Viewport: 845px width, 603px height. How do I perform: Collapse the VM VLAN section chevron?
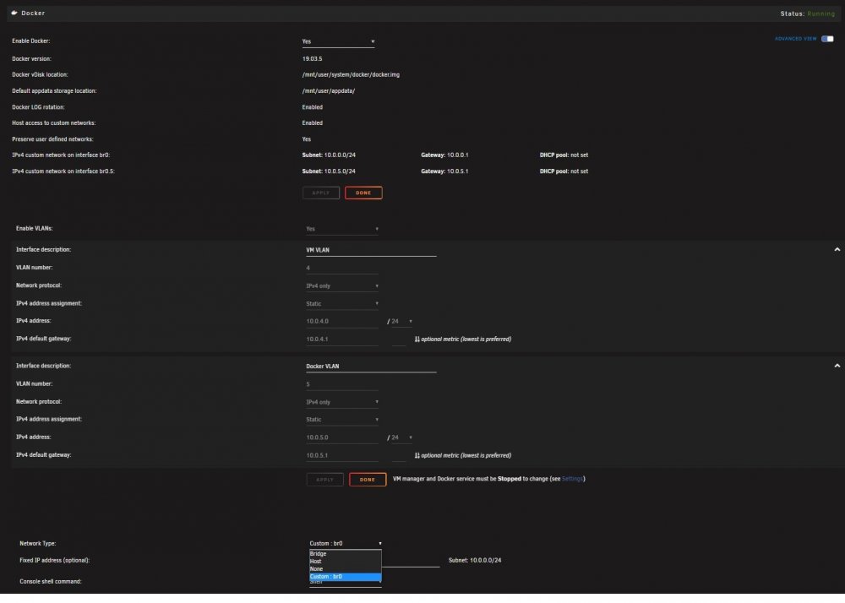click(837, 249)
